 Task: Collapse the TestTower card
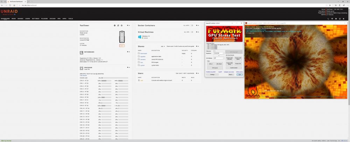click(x=129, y=25)
